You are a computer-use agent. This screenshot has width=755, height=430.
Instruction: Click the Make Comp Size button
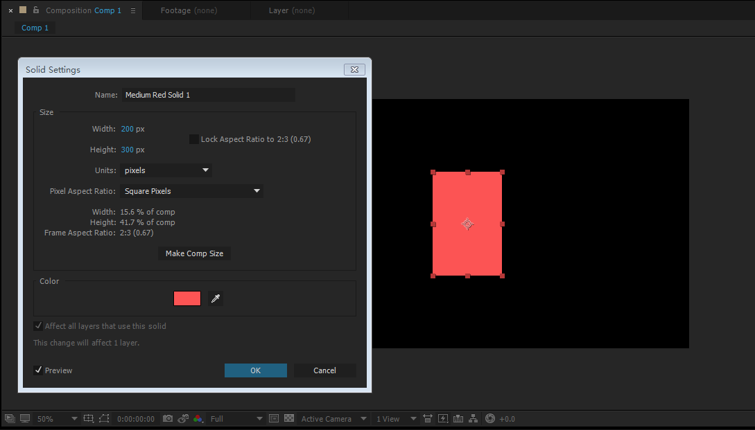pyautogui.click(x=194, y=253)
